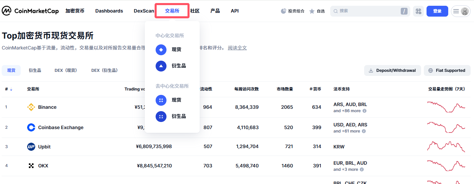Select centralized exchange 衍生品 triangle icon

tap(161, 66)
